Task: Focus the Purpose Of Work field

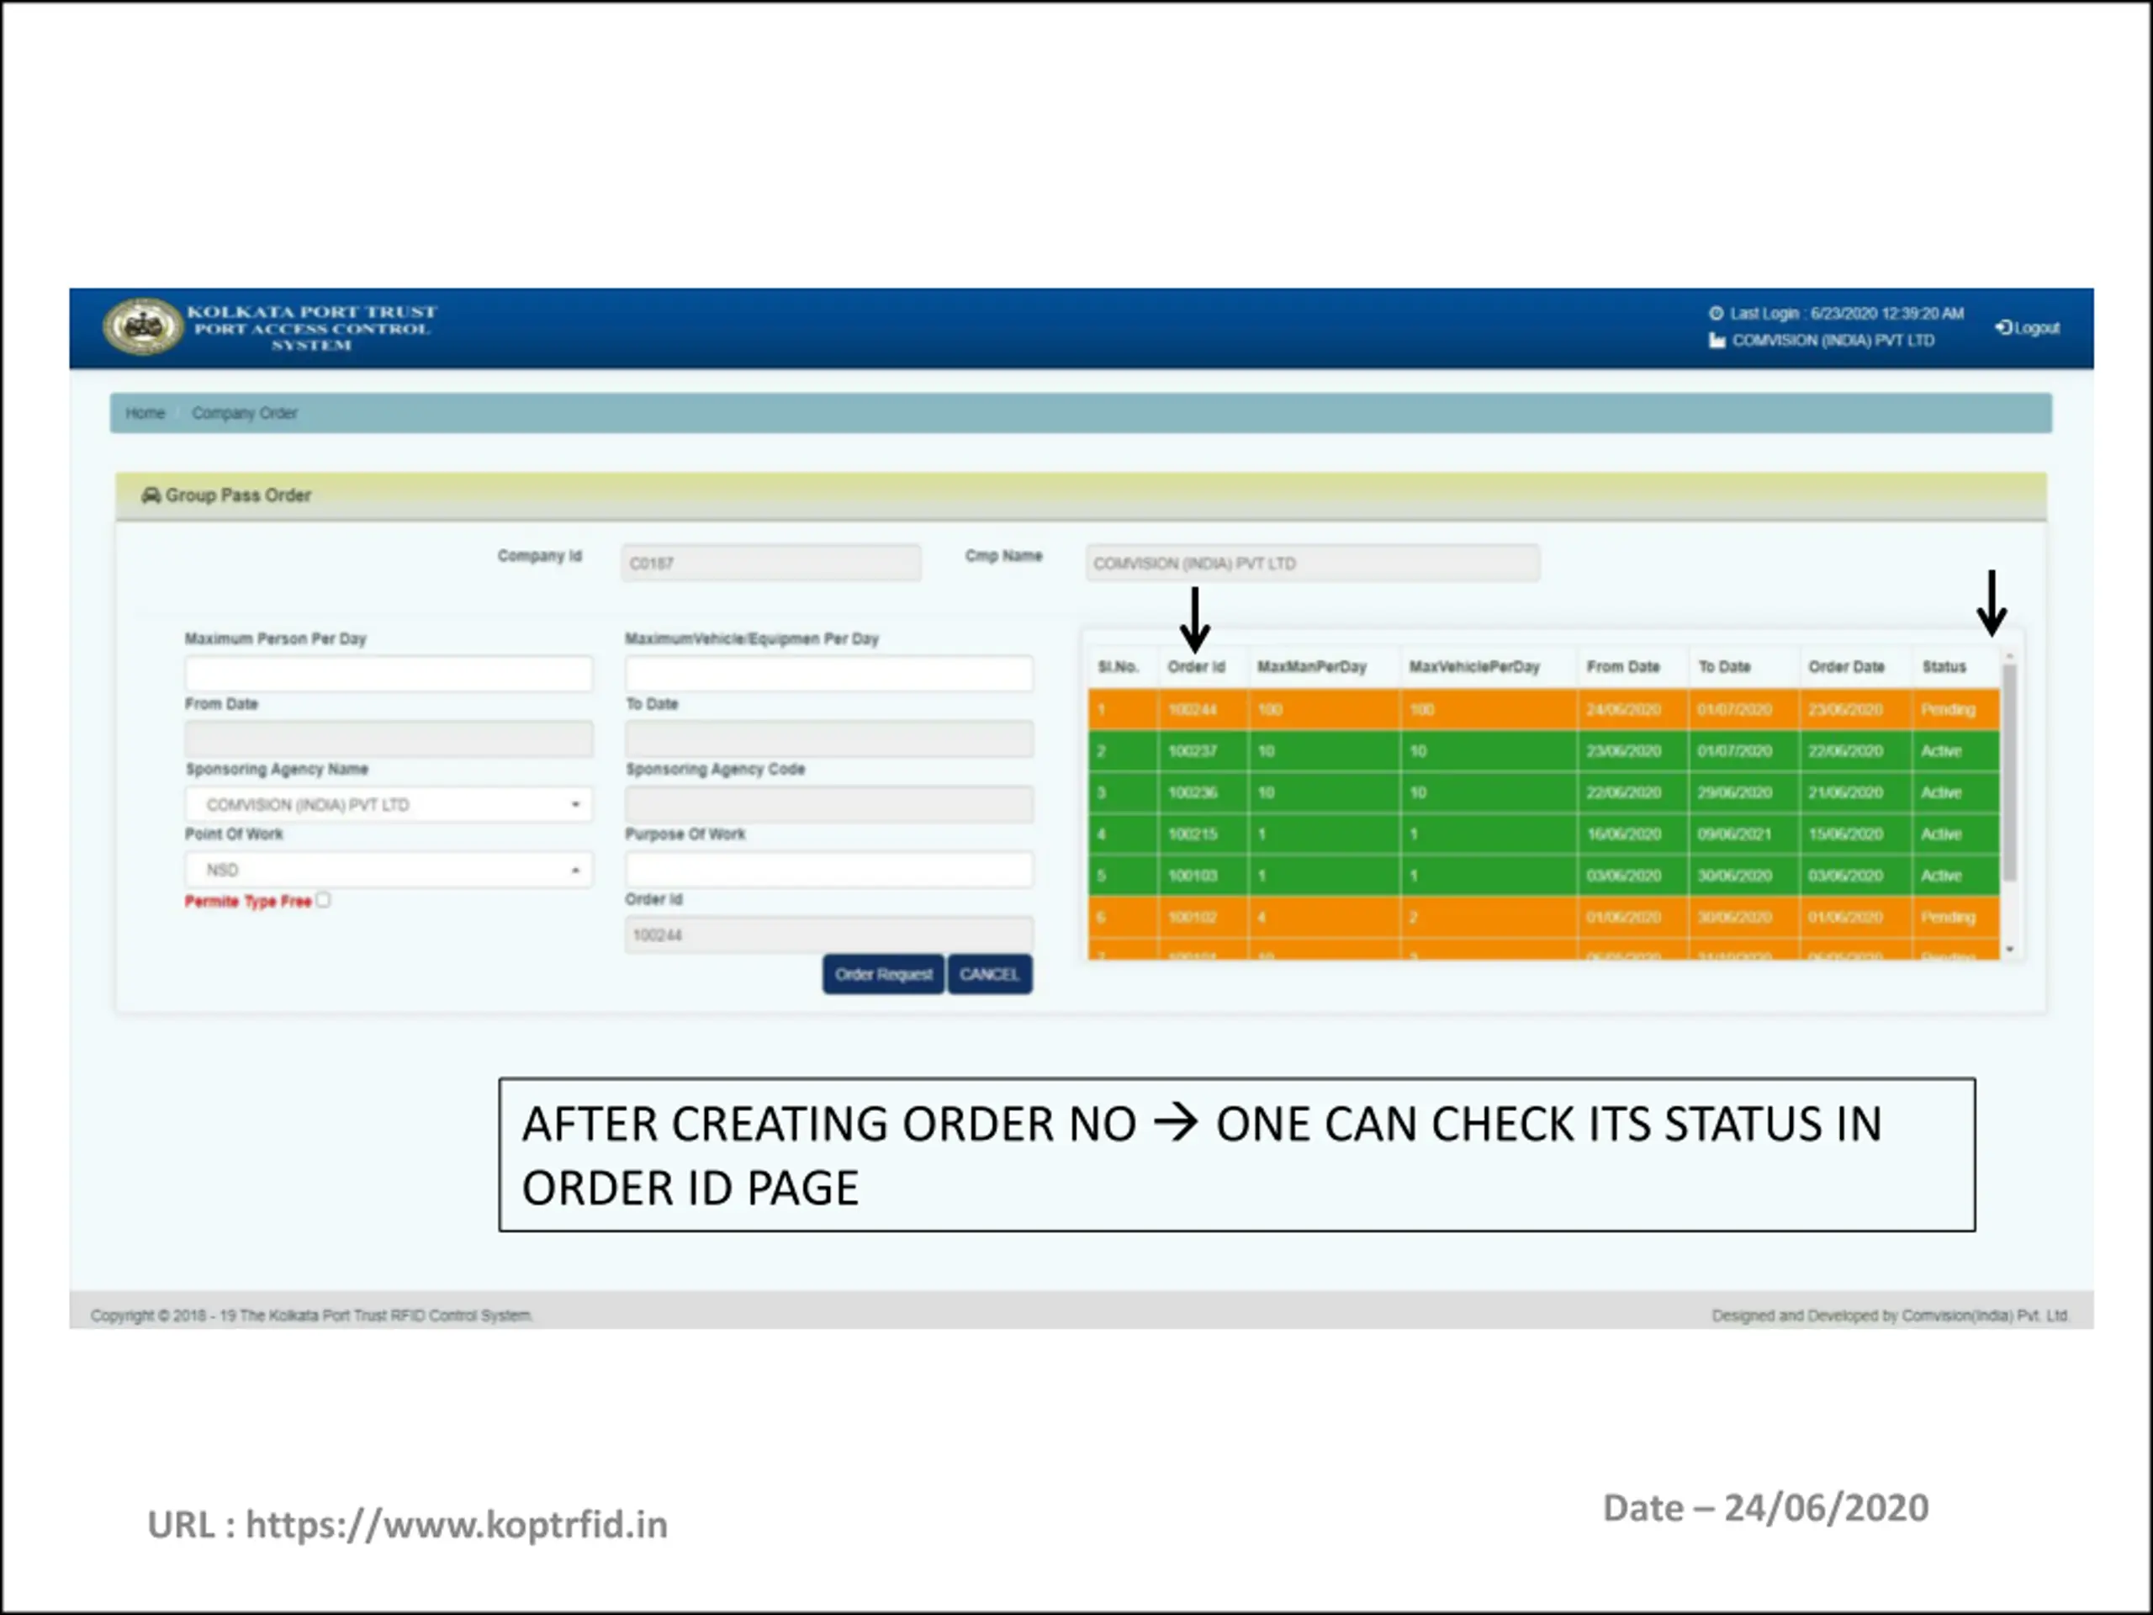Action: (828, 869)
